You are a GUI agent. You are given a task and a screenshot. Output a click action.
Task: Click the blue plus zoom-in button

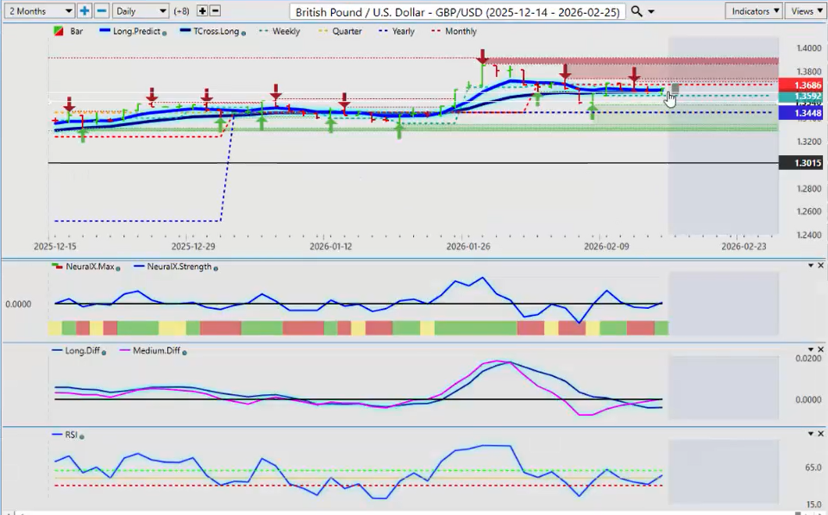85,11
